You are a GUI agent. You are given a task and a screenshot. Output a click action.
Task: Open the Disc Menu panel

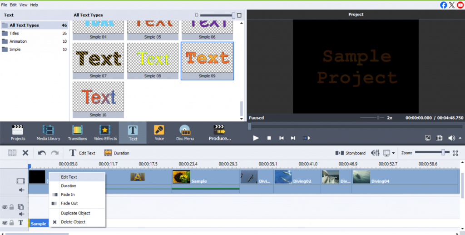(x=184, y=132)
